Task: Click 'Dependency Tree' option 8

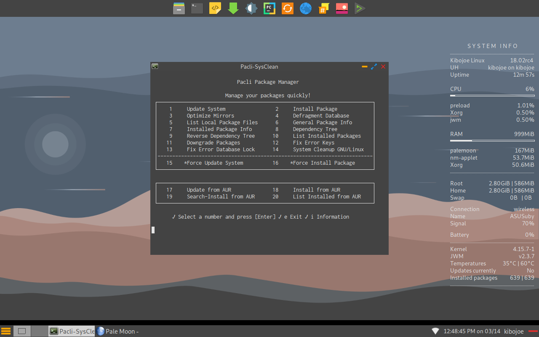Action: coord(315,129)
